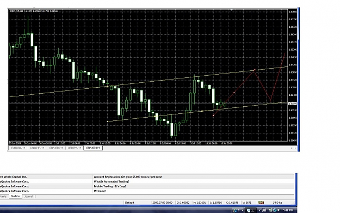
Task: Click the Internet Explorer taskbar group
Action: tap(236, 210)
